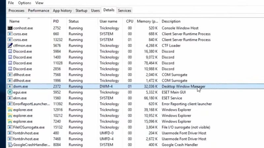Click the UMFD-4 user name cell

coord(107,139)
